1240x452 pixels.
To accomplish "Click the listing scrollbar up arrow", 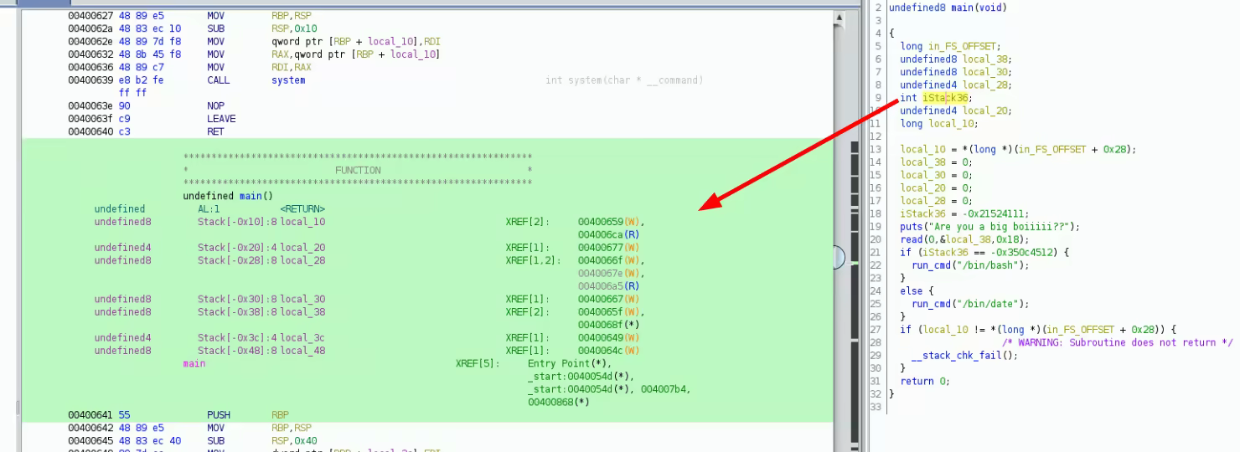I will (840, 17).
